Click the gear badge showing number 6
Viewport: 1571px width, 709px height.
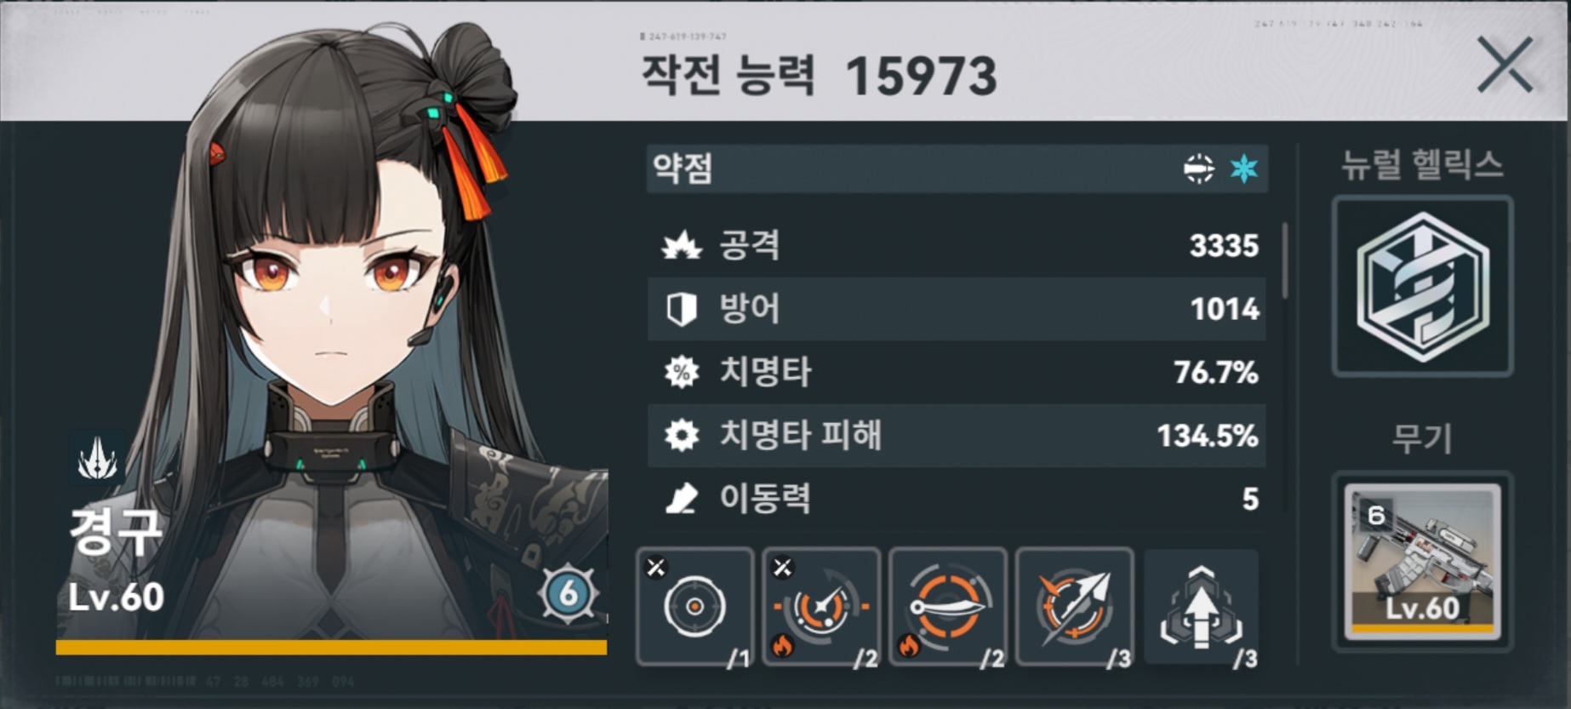click(568, 593)
